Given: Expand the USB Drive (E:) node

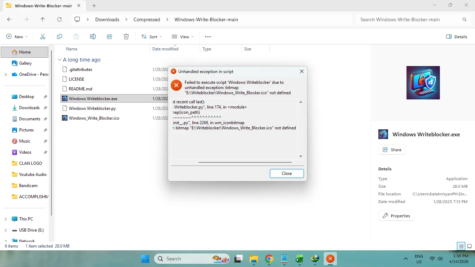Looking at the screenshot, I should tap(6, 230).
